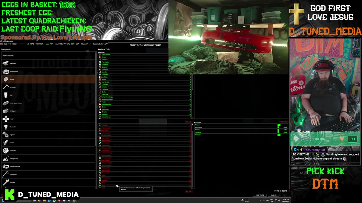This screenshot has width=362, height=203.
Task: Choose the Chef hat icon
Action: click(6, 95)
